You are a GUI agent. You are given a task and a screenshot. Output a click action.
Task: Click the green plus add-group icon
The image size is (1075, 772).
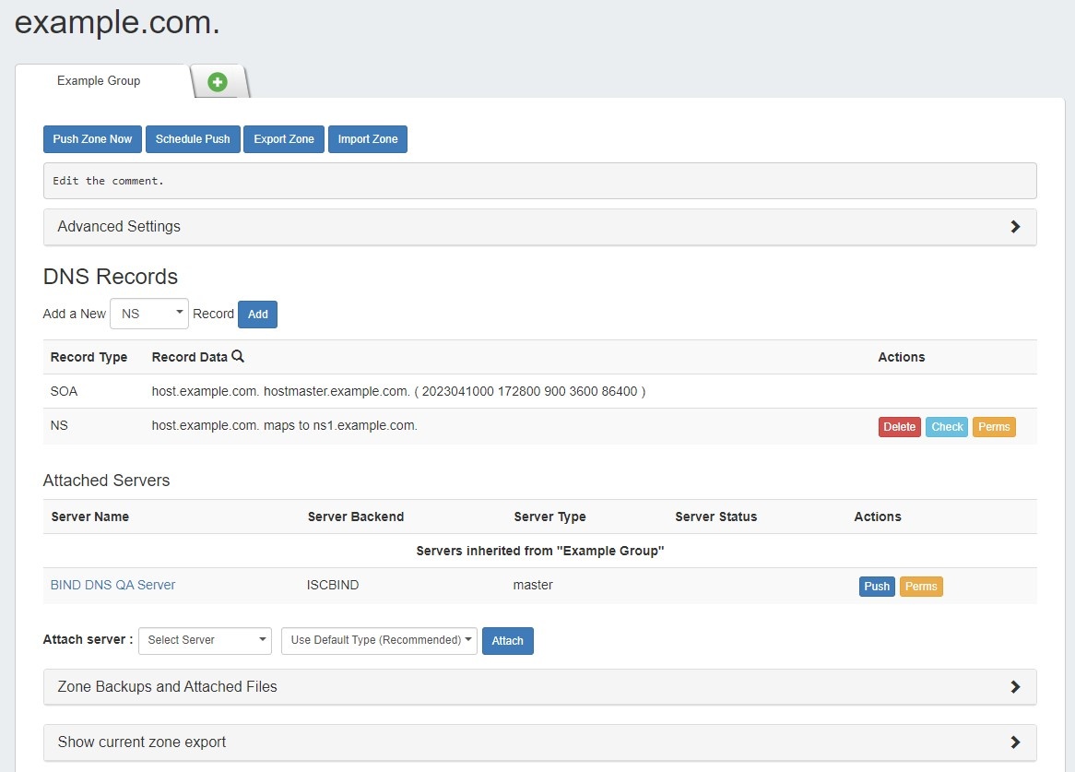tap(218, 82)
